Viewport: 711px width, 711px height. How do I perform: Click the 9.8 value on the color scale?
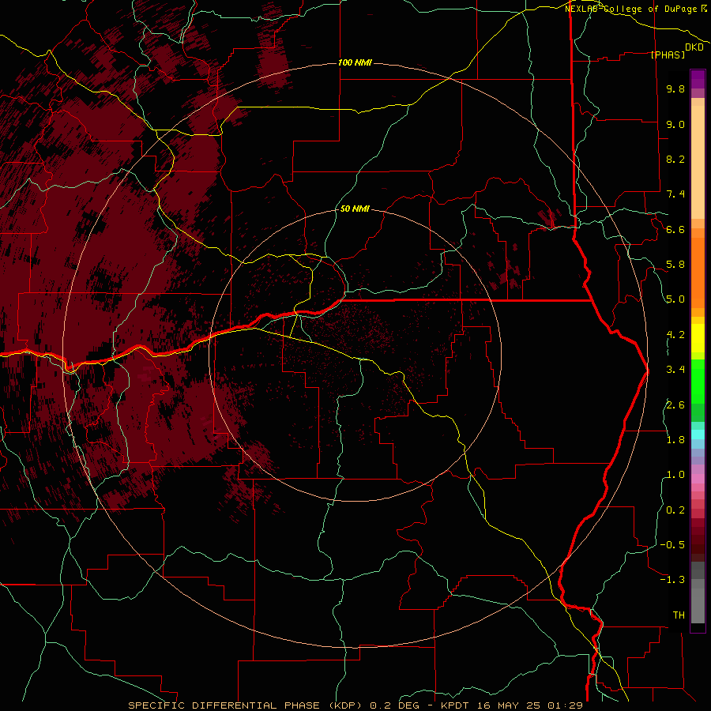tap(675, 89)
